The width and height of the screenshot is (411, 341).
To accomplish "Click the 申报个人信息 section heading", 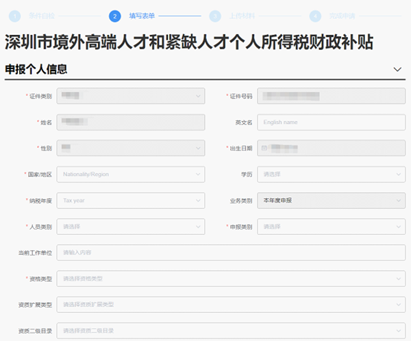I will click(36, 69).
